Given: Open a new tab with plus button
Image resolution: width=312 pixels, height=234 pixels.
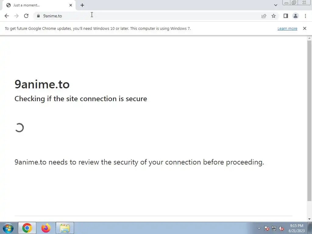Looking at the screenshot, I should pos(82,5).
